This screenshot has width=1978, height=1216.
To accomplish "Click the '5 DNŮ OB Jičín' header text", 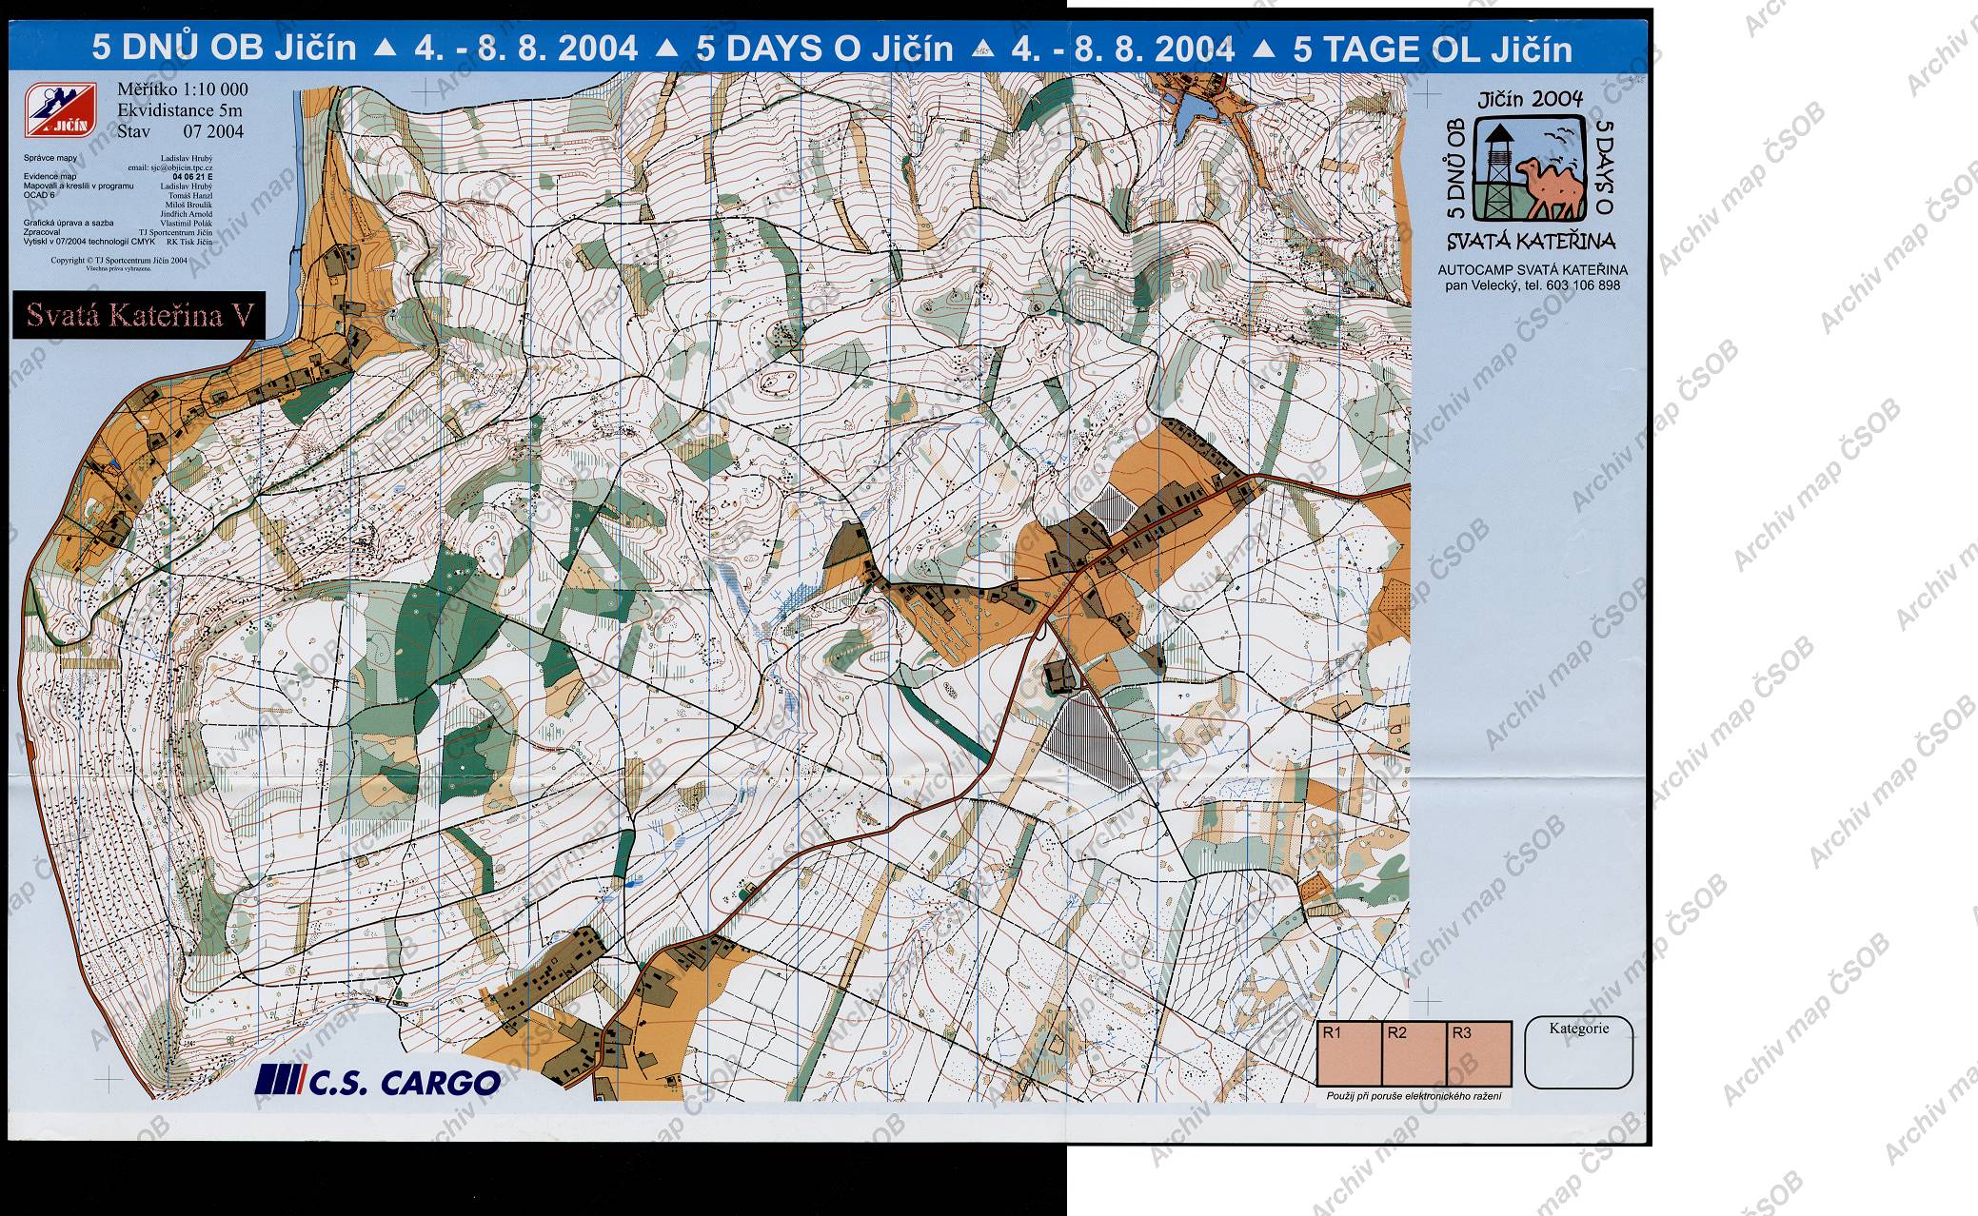I will coord(225,49).
